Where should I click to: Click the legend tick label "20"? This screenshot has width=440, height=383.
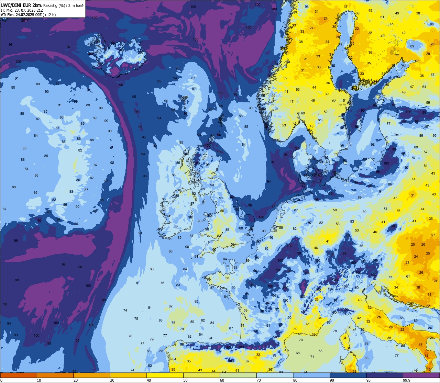(76, 380)
